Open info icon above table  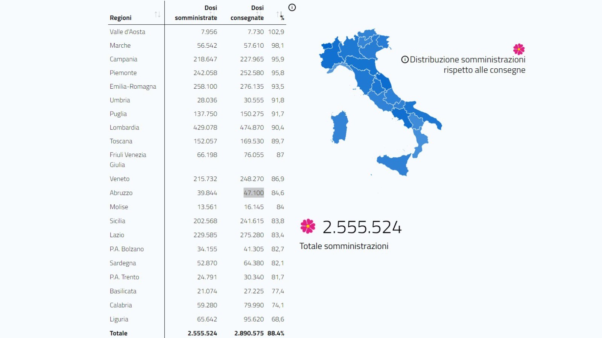pyautogui.click(x=292, y=8)
